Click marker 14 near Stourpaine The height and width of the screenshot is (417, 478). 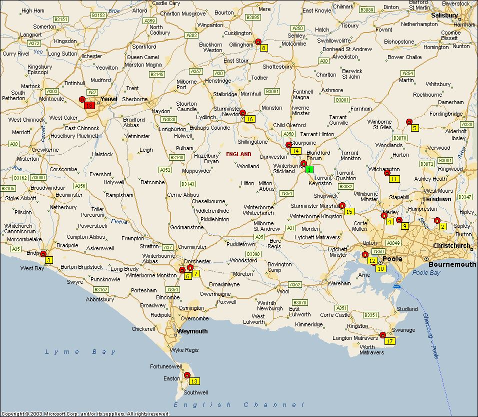coord(295,151)
